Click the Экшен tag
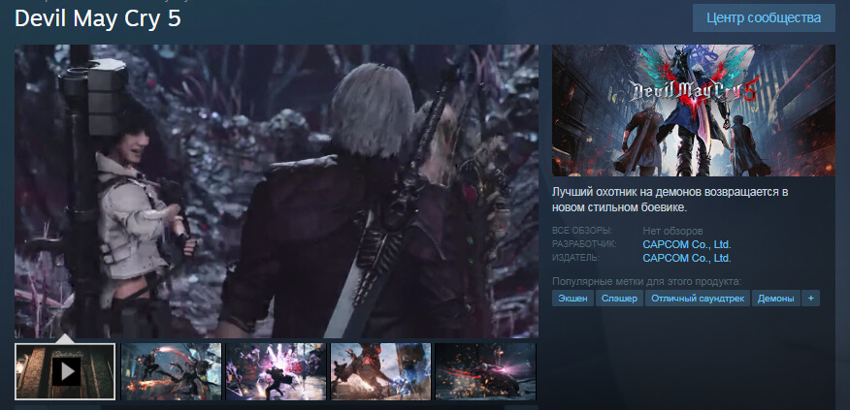This screenshot has height=410, width=850. coord(573,299)
